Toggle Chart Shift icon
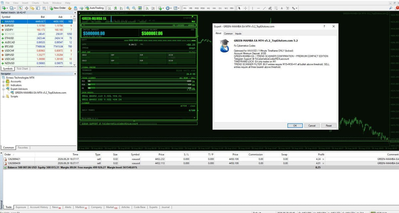 click(x=153, y=8)
